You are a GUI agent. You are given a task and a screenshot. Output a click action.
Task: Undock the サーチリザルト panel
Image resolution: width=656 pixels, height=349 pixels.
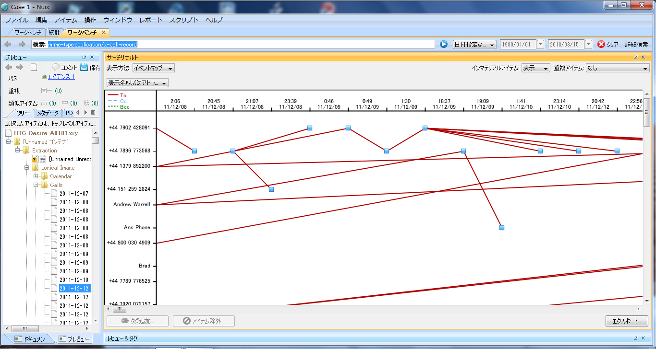tap(636, 57)
